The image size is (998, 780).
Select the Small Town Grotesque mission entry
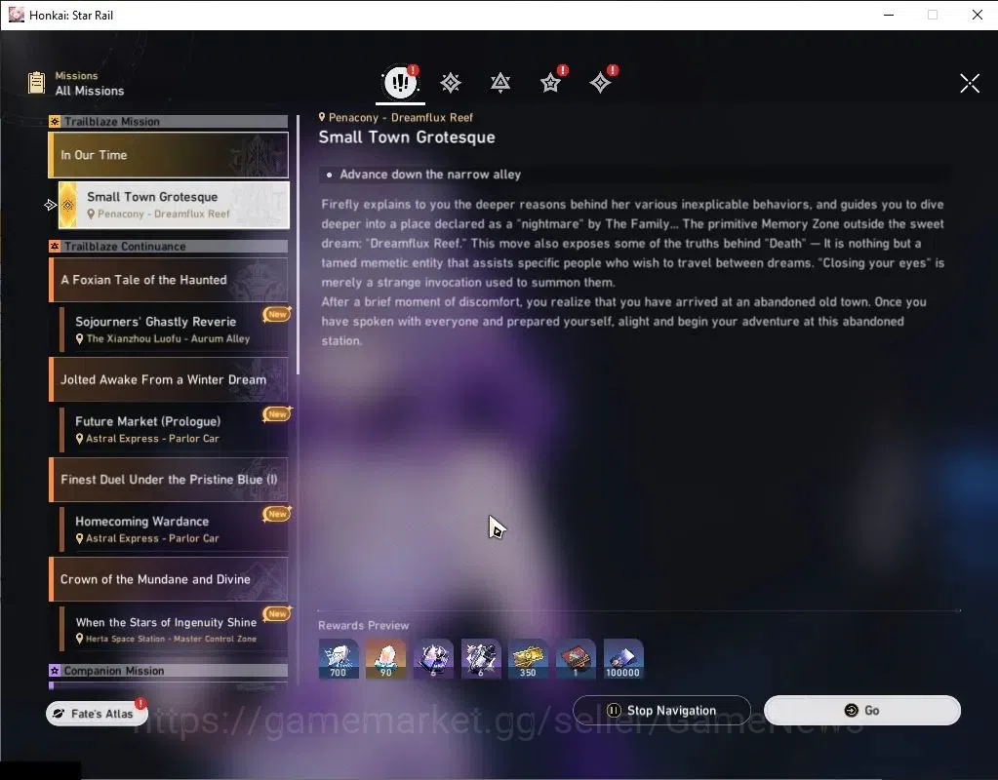(x=174, y=205)
